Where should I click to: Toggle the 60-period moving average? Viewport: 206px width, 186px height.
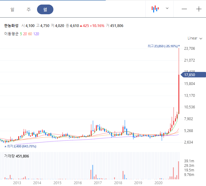[30, 34]
